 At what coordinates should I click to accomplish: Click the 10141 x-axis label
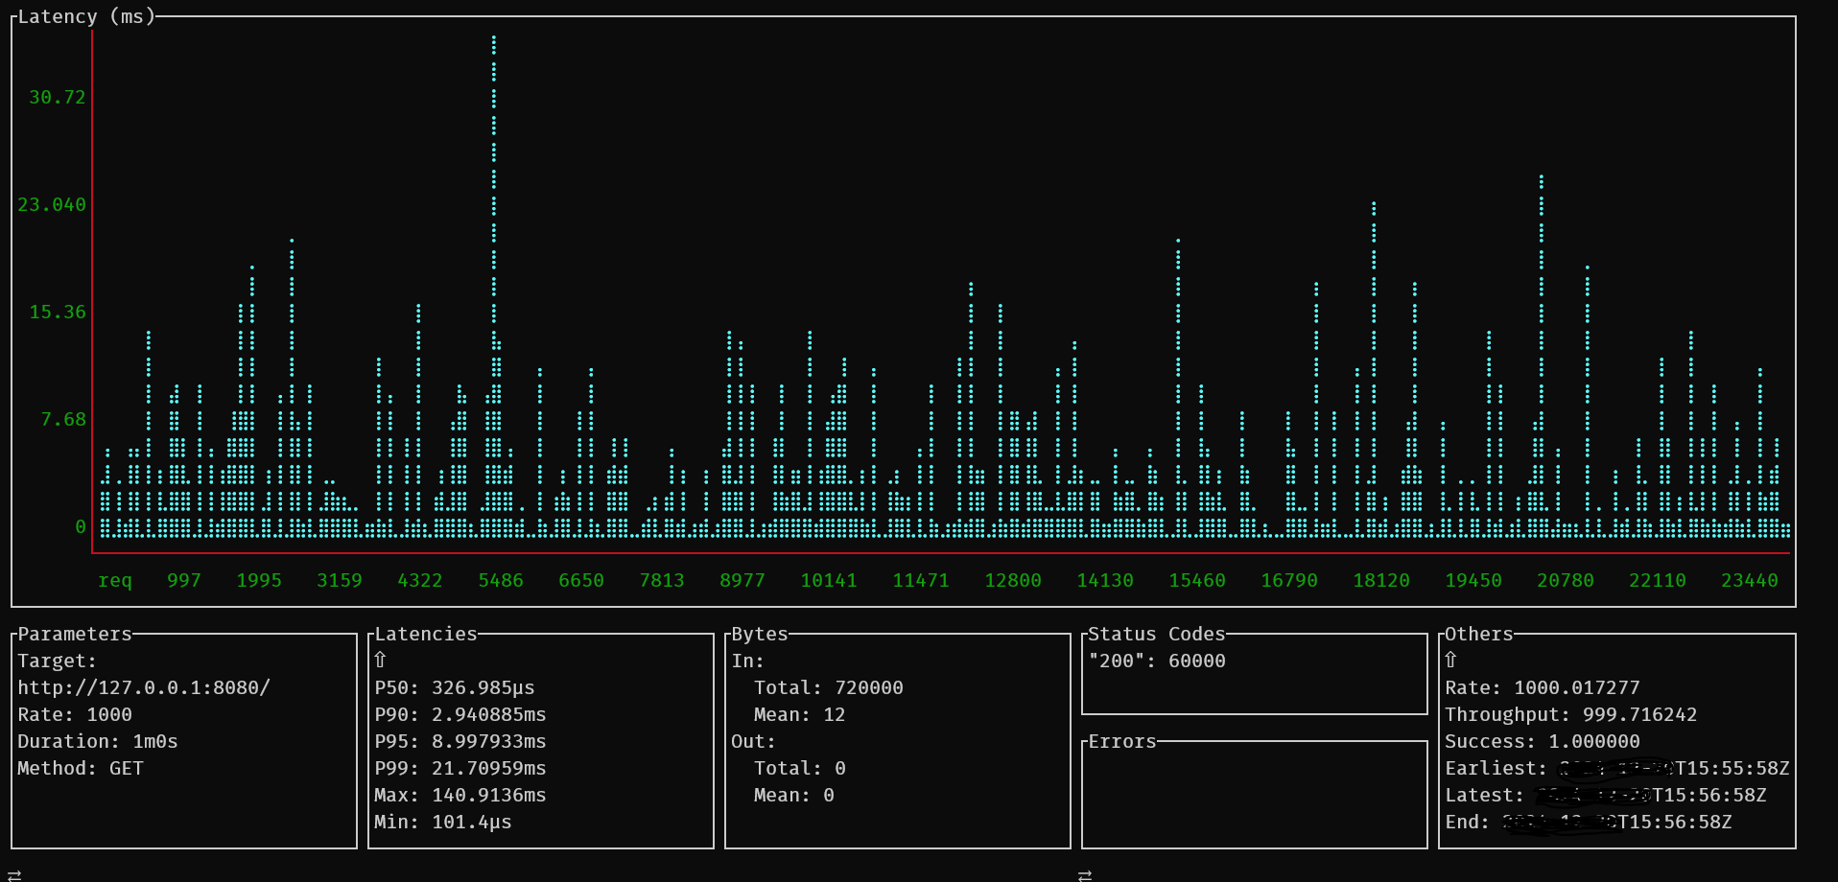[x=829, y=580]
